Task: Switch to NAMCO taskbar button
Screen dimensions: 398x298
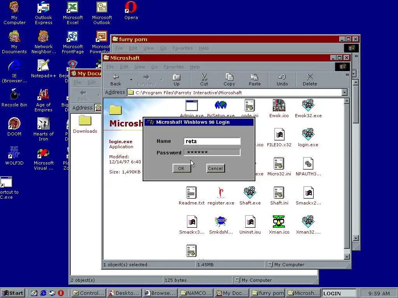Action: pyautogui.click(x=196, y=293)
